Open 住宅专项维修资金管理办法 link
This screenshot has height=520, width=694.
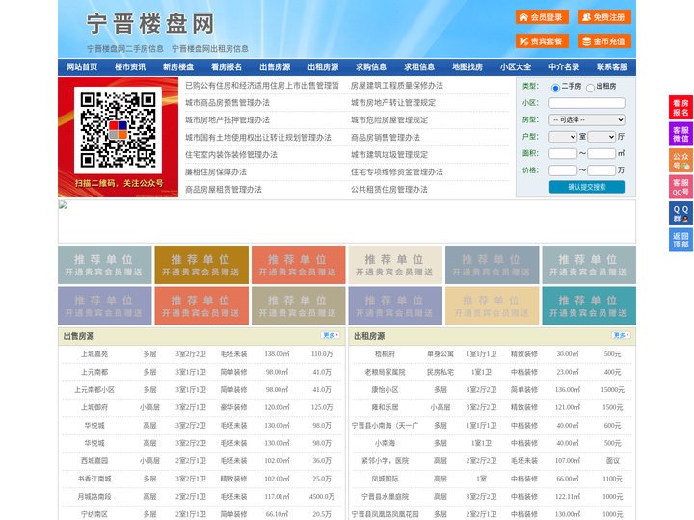pos(397,171)
